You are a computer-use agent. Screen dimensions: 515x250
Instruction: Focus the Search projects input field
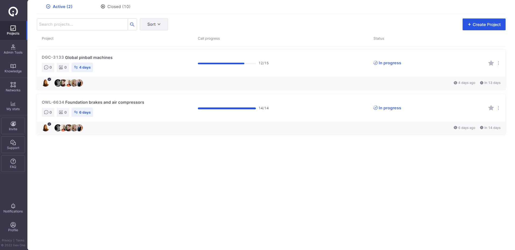click(82, 24)
